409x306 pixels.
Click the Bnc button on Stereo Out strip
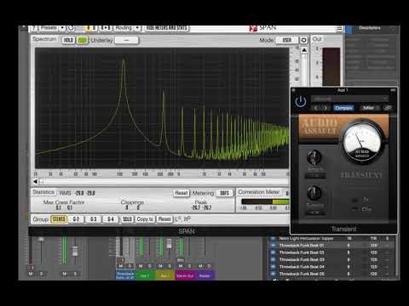[181, 260]
